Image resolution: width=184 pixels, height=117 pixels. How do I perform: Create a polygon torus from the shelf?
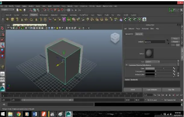31,19
